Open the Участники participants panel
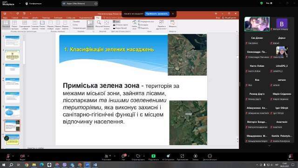The height and width of the screenshot is (168, 298). coord(107,156)
